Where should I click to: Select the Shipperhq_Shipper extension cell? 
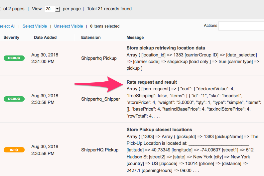100,99
